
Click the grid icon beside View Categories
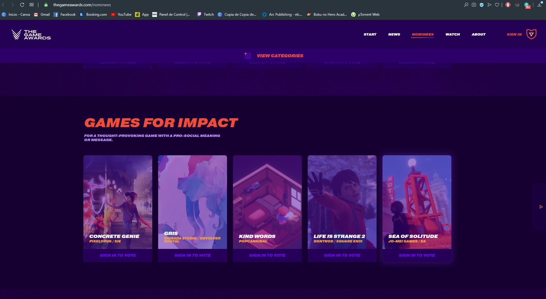coord(248,56)
